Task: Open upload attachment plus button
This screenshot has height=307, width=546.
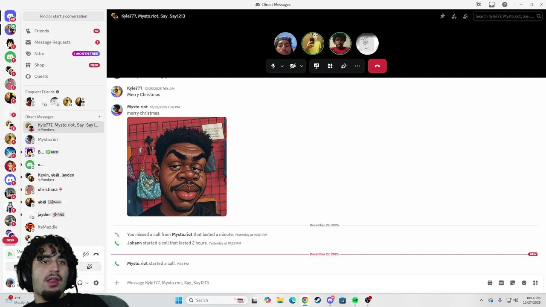Action: click(117, 283)
